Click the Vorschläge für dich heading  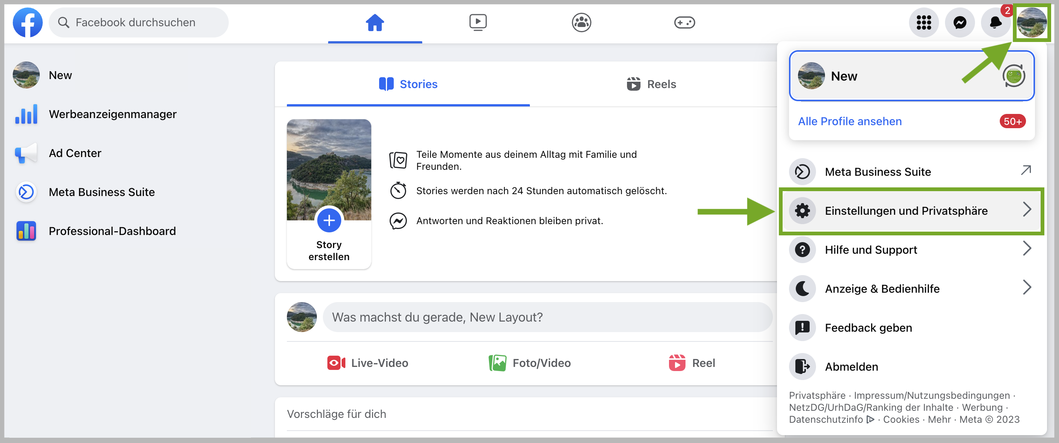(x=336, y=414)
